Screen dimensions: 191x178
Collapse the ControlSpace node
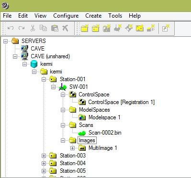coord(63,94)
